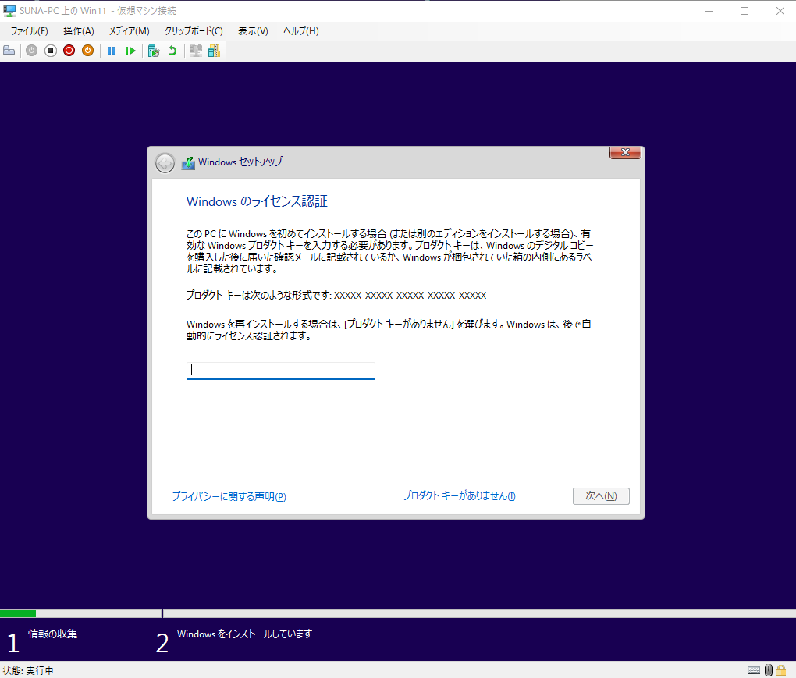
Task: Focus the product key input field
Action: (281, 371)
